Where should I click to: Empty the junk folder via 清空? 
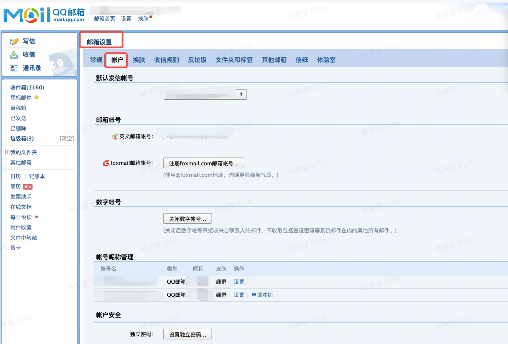tap(67, 139)
